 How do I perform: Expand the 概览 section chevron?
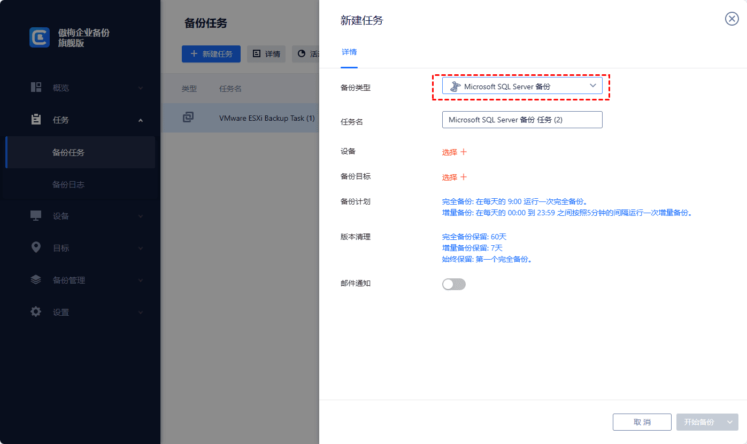click(141, 88)
